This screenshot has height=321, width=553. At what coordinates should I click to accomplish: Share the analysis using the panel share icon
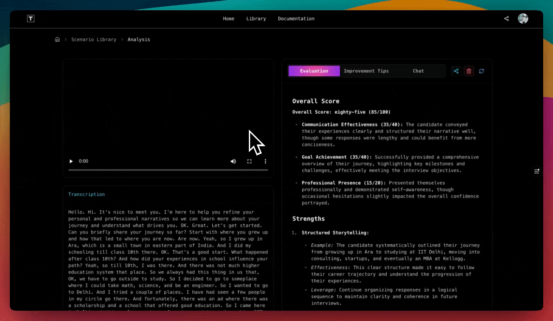coord(456,71)
